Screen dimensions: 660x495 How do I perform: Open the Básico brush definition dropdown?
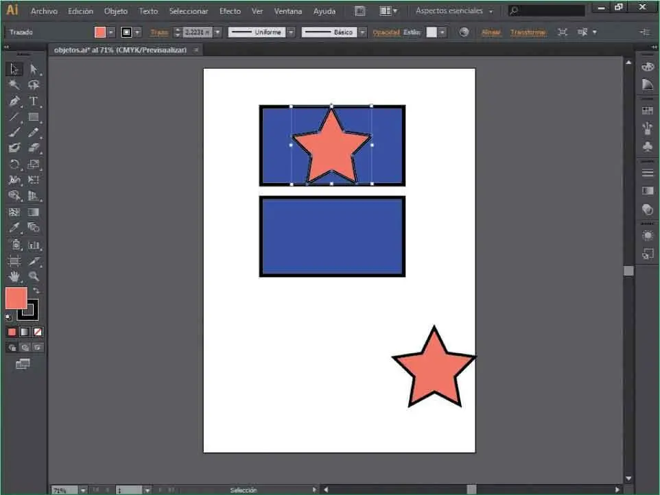click(x=363, y=32)
